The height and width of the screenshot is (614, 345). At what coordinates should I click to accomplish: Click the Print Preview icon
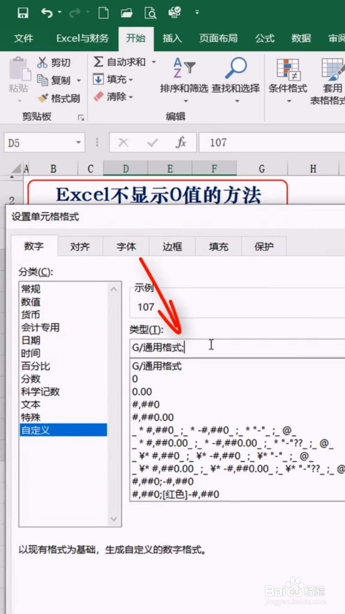point(150,13)
